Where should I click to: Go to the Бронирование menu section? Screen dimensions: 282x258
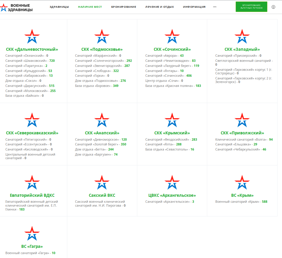(x=124, y=7)
